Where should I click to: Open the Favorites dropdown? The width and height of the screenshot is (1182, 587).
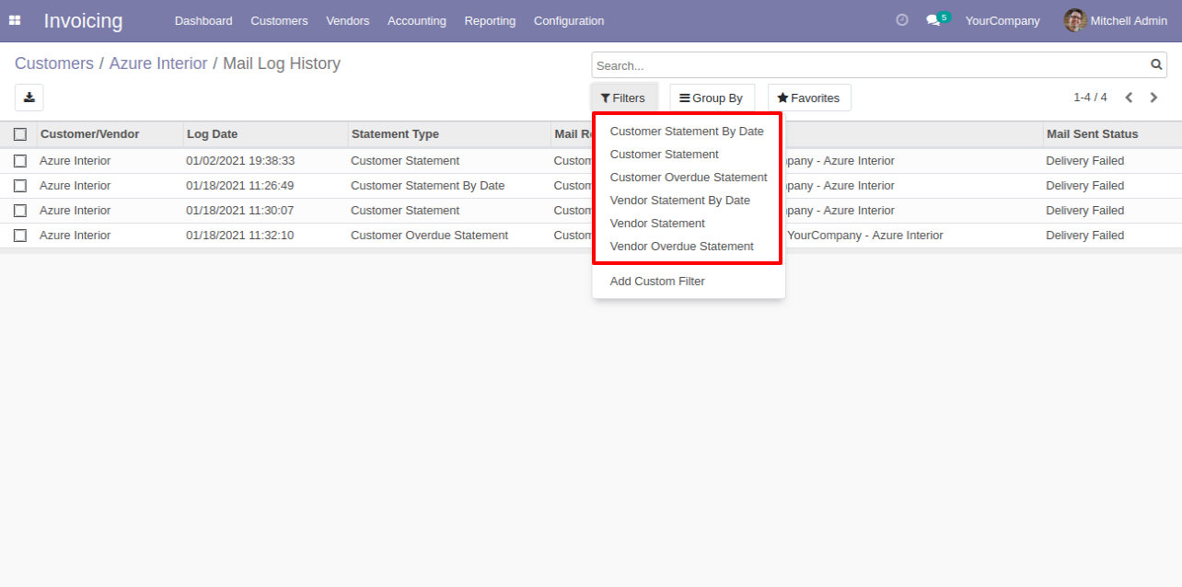[x=809, y=98]
